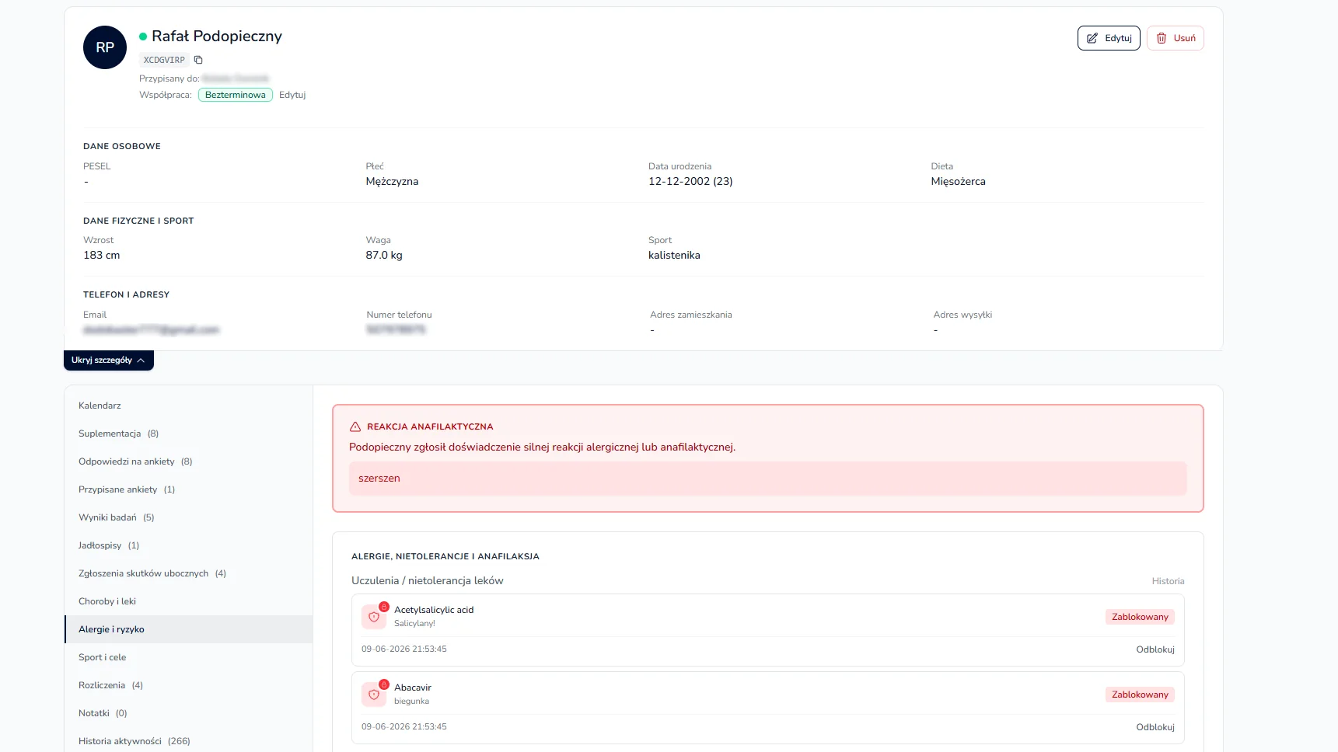Click the 183 cm height value
Screen dimensions: 1338x752
click(x=102, y=255)
